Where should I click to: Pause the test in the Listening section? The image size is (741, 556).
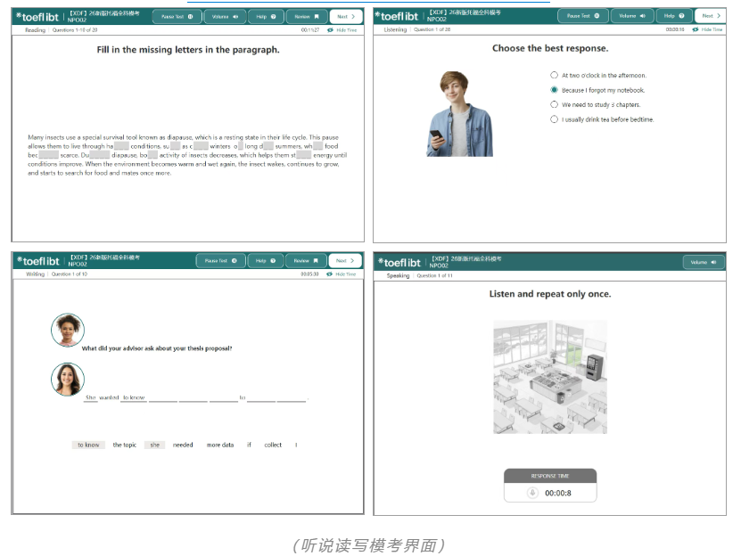(x=583, y=16)
